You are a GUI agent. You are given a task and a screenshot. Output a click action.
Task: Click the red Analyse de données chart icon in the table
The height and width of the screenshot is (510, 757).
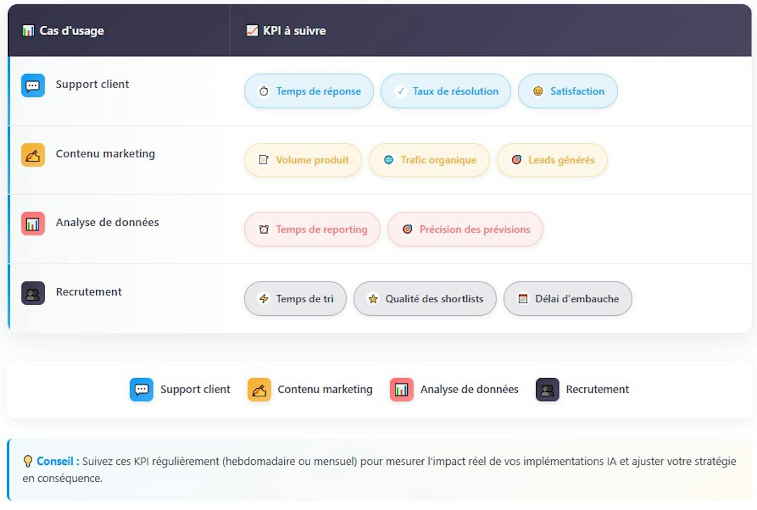(x=33, y=223)
